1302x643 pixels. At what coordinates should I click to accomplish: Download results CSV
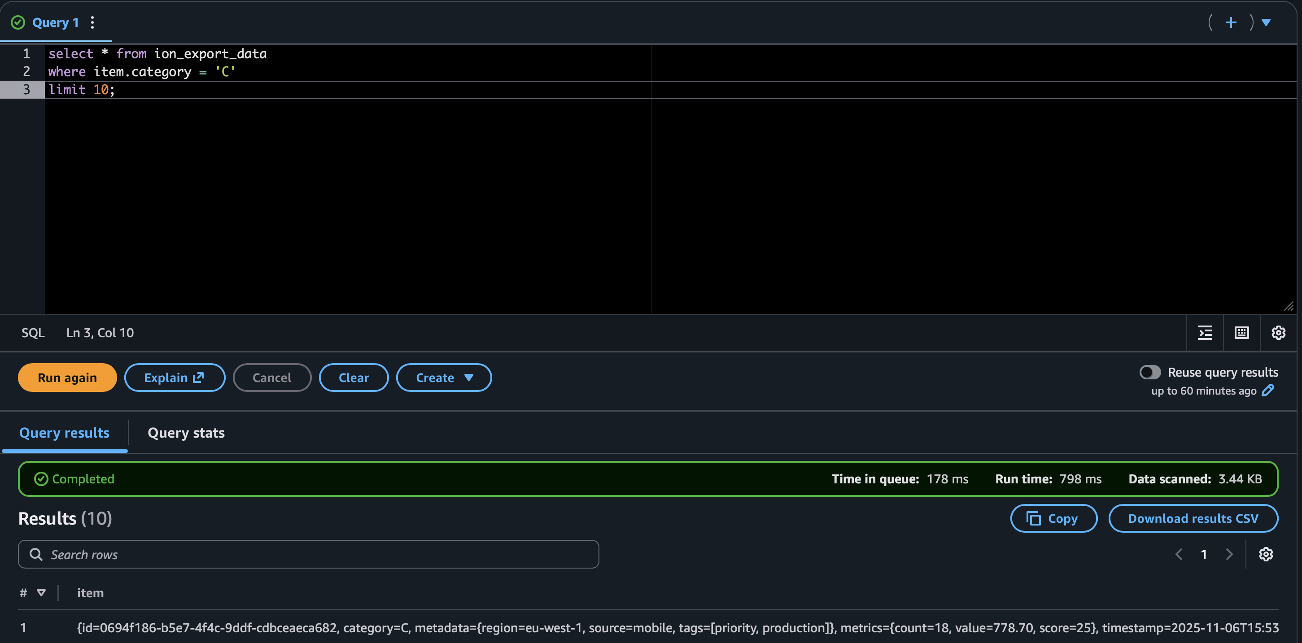click(x=1193, y=518)
